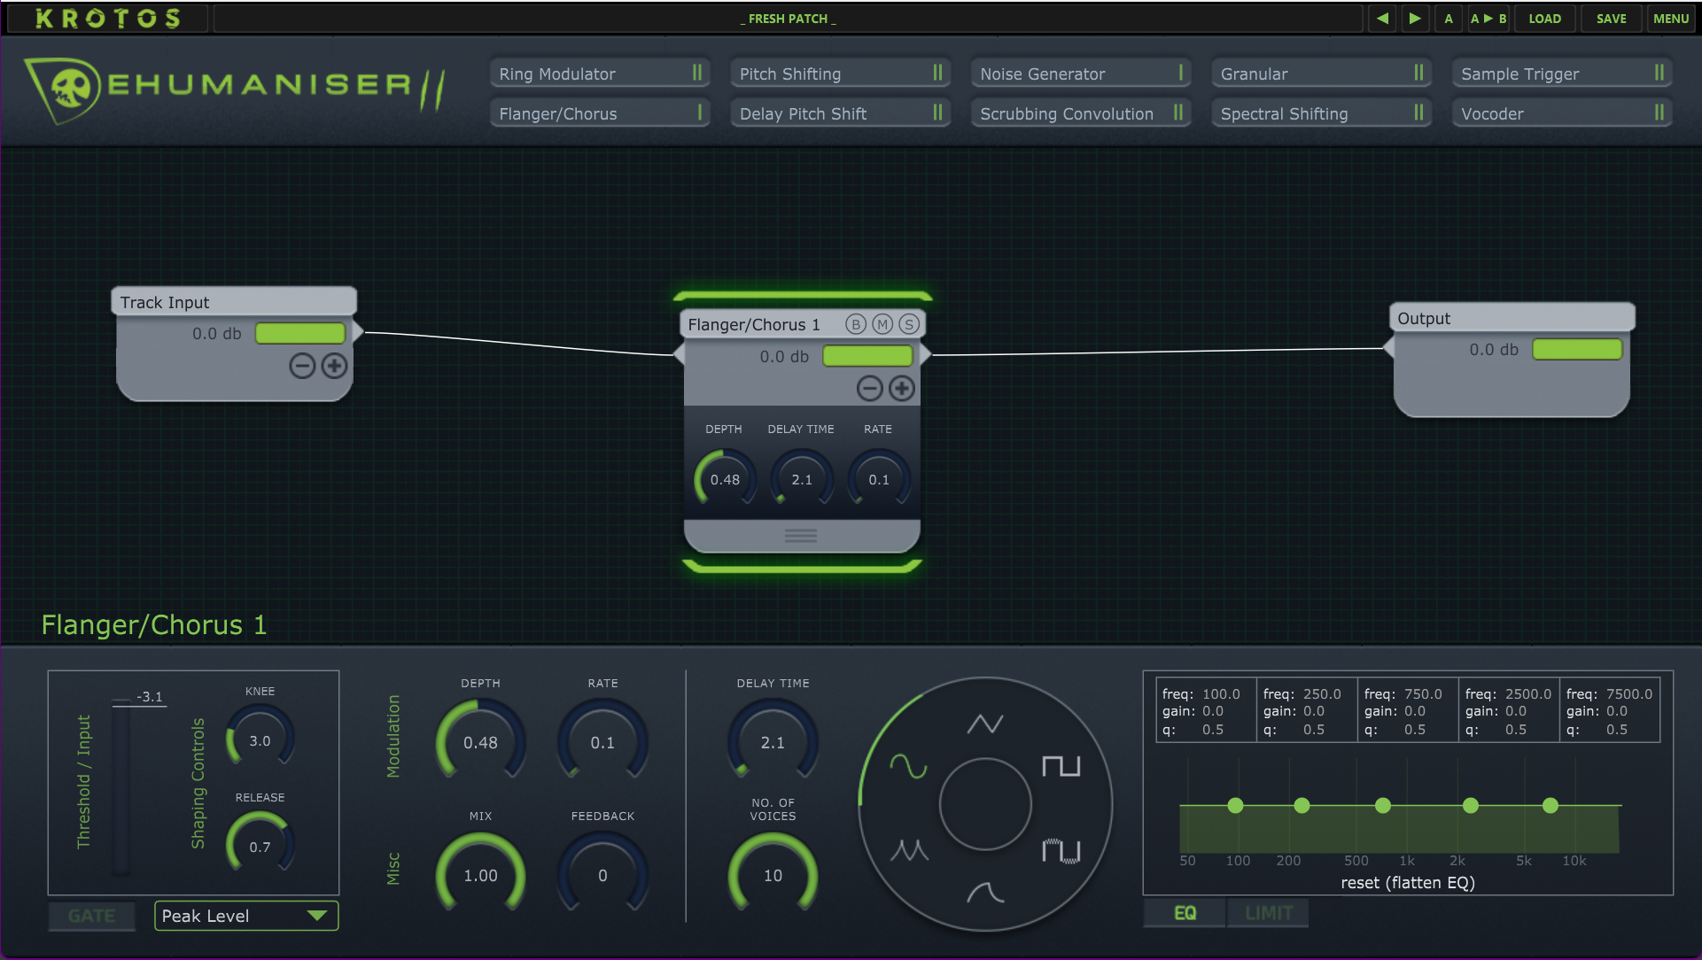Select the bell curve LFO shape
Viewport: 1702px width, 960px height.
985,892
